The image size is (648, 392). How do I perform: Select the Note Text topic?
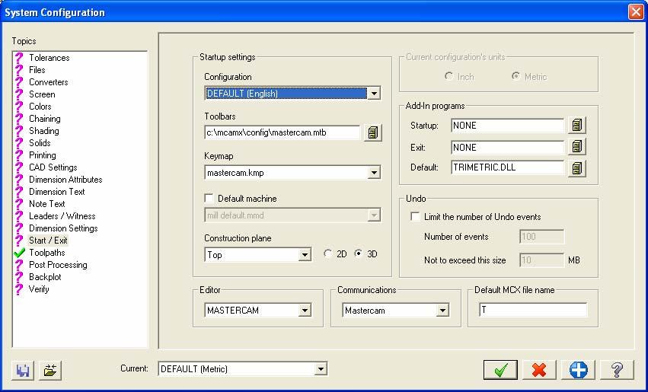coord(46,204)
